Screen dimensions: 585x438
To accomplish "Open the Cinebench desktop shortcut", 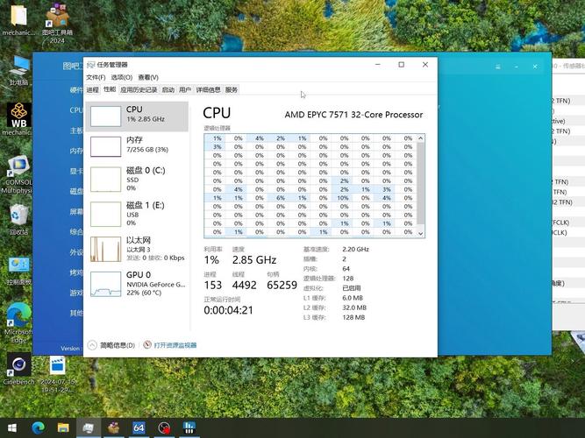I will pos(18,369).
